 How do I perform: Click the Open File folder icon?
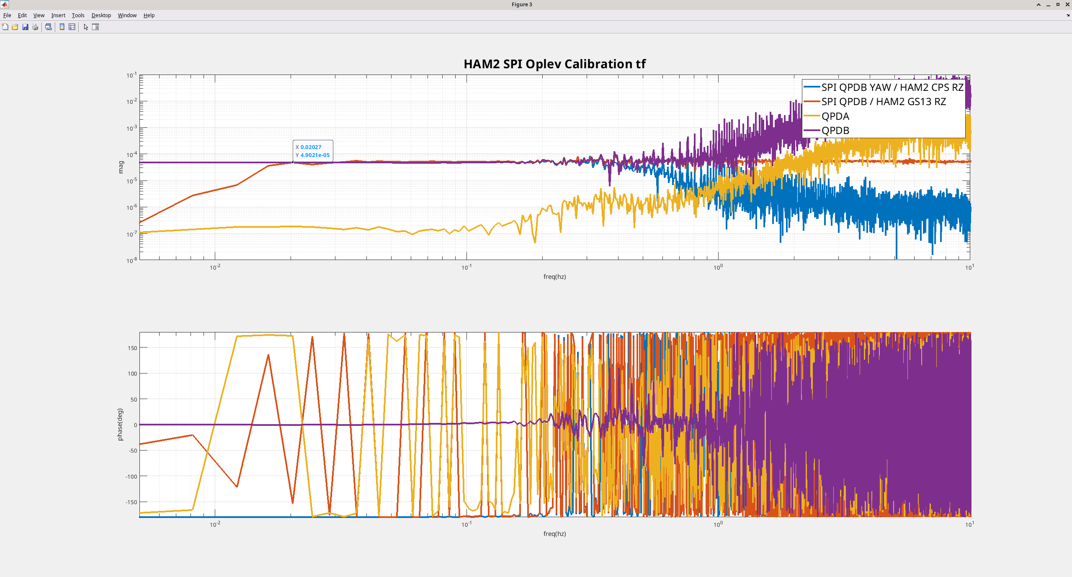pyautogui.click(x=15, y=27)
